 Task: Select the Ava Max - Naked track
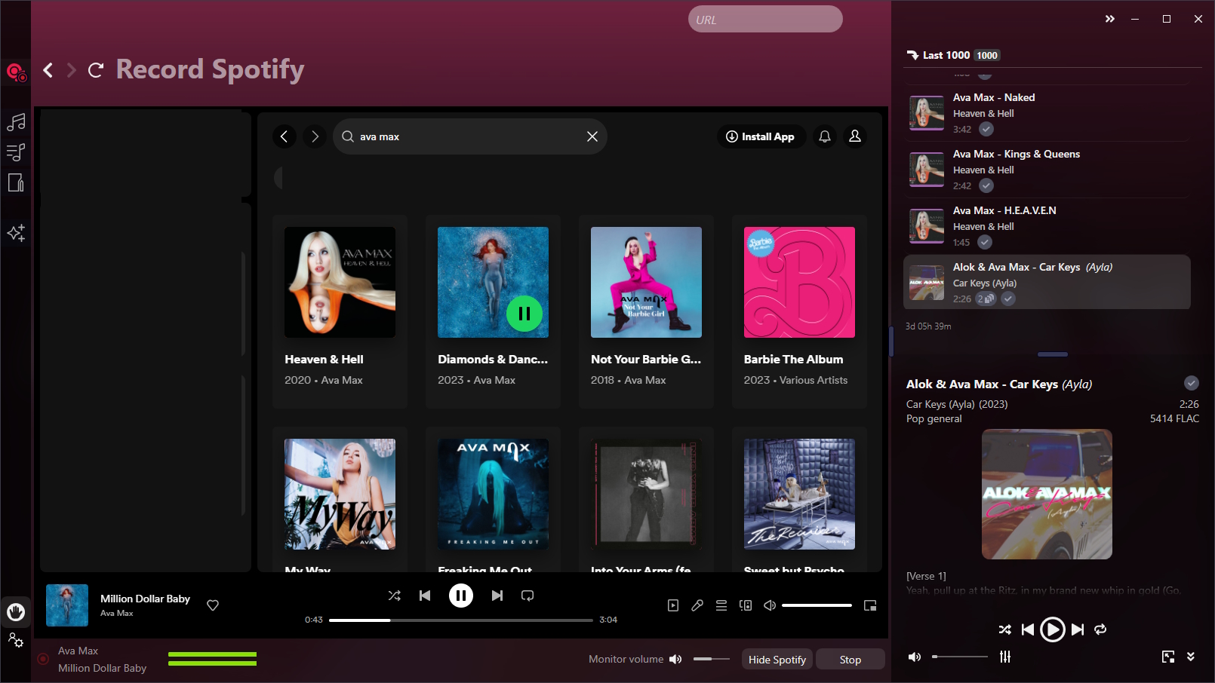(1047, 113)
